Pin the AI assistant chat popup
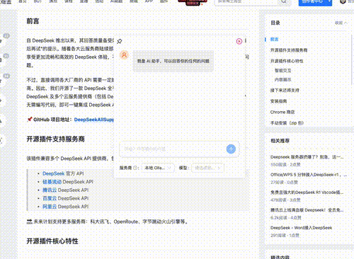The width and height of the screenshot is (354, 259). coord(120,41)
